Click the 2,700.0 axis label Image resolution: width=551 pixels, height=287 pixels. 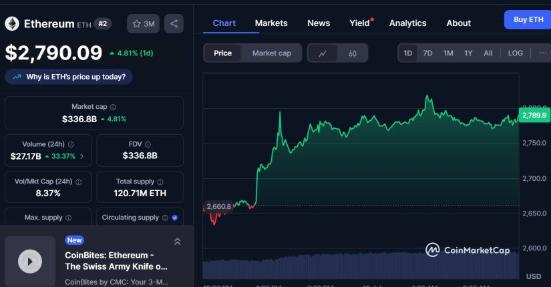(x=534, y=178)
